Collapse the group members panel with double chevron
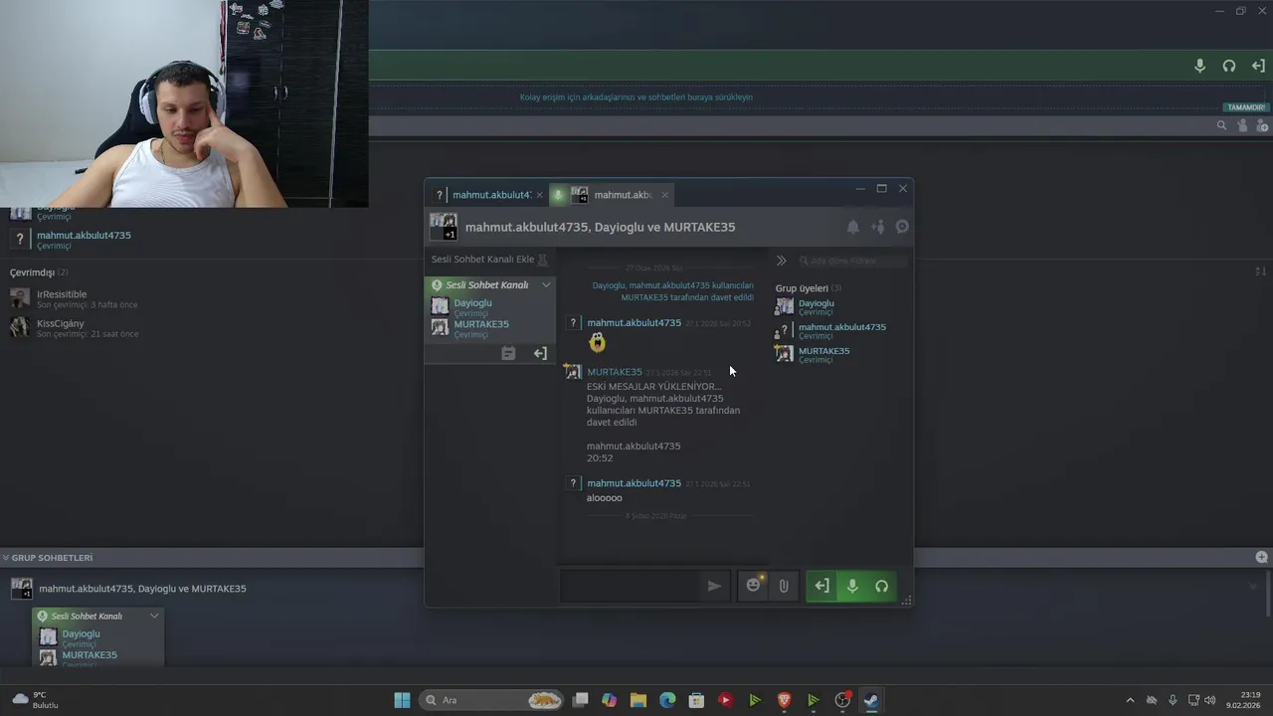The image size is (1273, 716). click(x=782, y=261)
